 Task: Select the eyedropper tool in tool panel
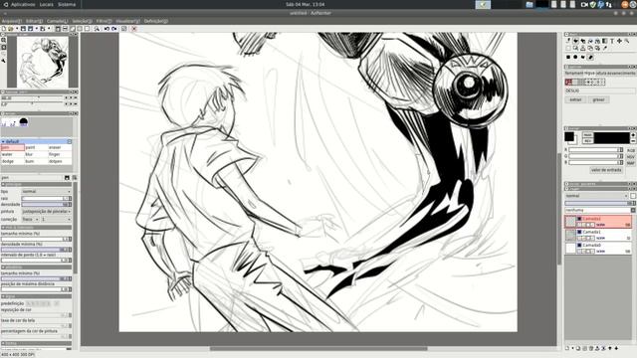(604, 48)
